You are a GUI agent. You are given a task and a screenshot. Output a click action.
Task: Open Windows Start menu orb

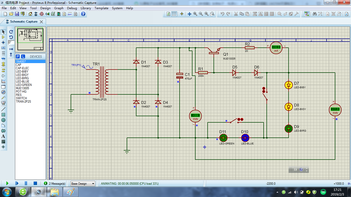point(7,192)
